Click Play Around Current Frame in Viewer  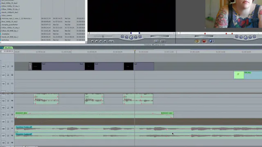(x=136, y=37)
